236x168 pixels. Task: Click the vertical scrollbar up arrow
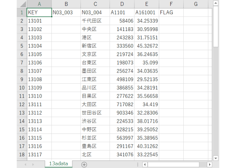click(216, 3)
